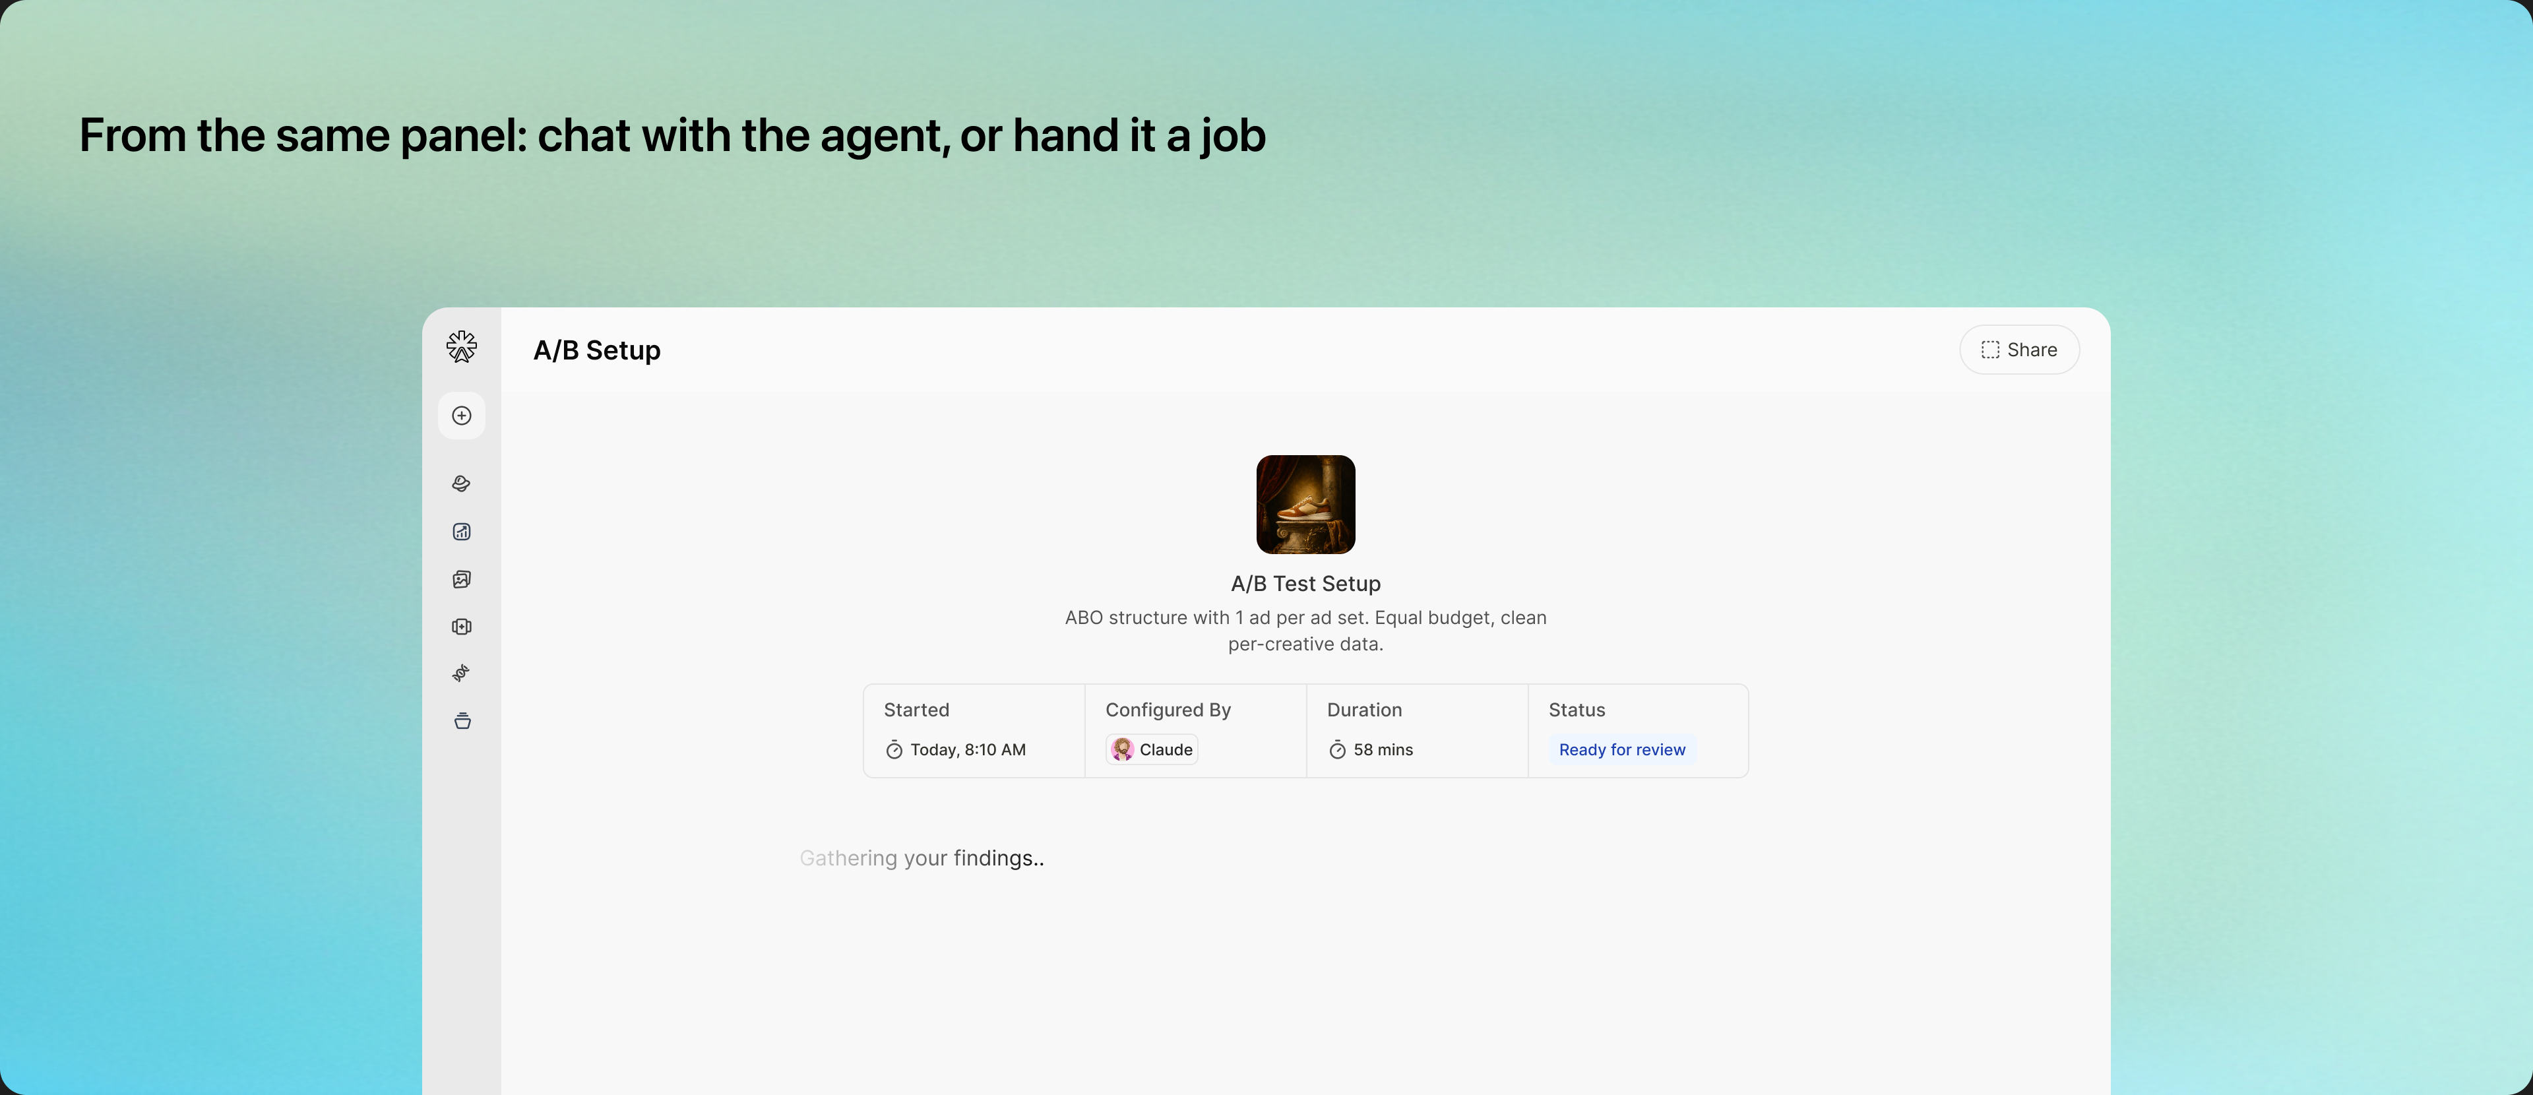Viewport: 2533px width, 1095px height.
Task: Click the timer icon beside Today, 8:10 AM
Action: tap(894, 750)
